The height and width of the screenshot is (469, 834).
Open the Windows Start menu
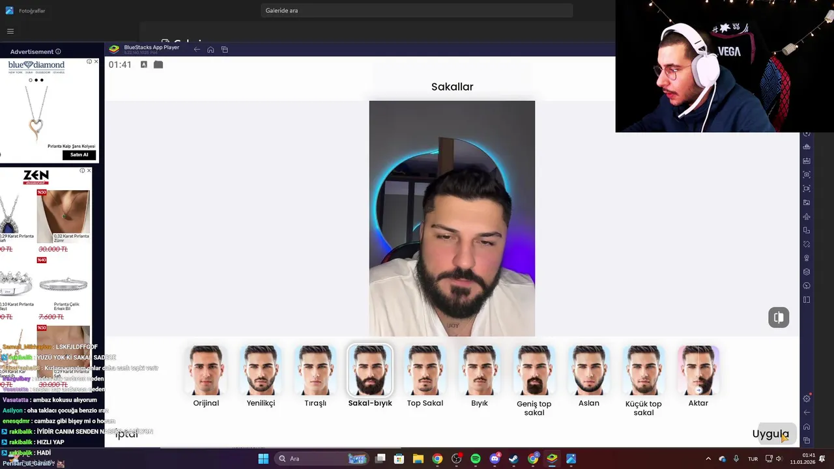pos(263,459)
